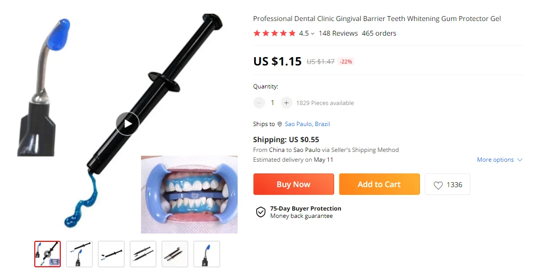Open the 148 Reviews link

(338, 33)
